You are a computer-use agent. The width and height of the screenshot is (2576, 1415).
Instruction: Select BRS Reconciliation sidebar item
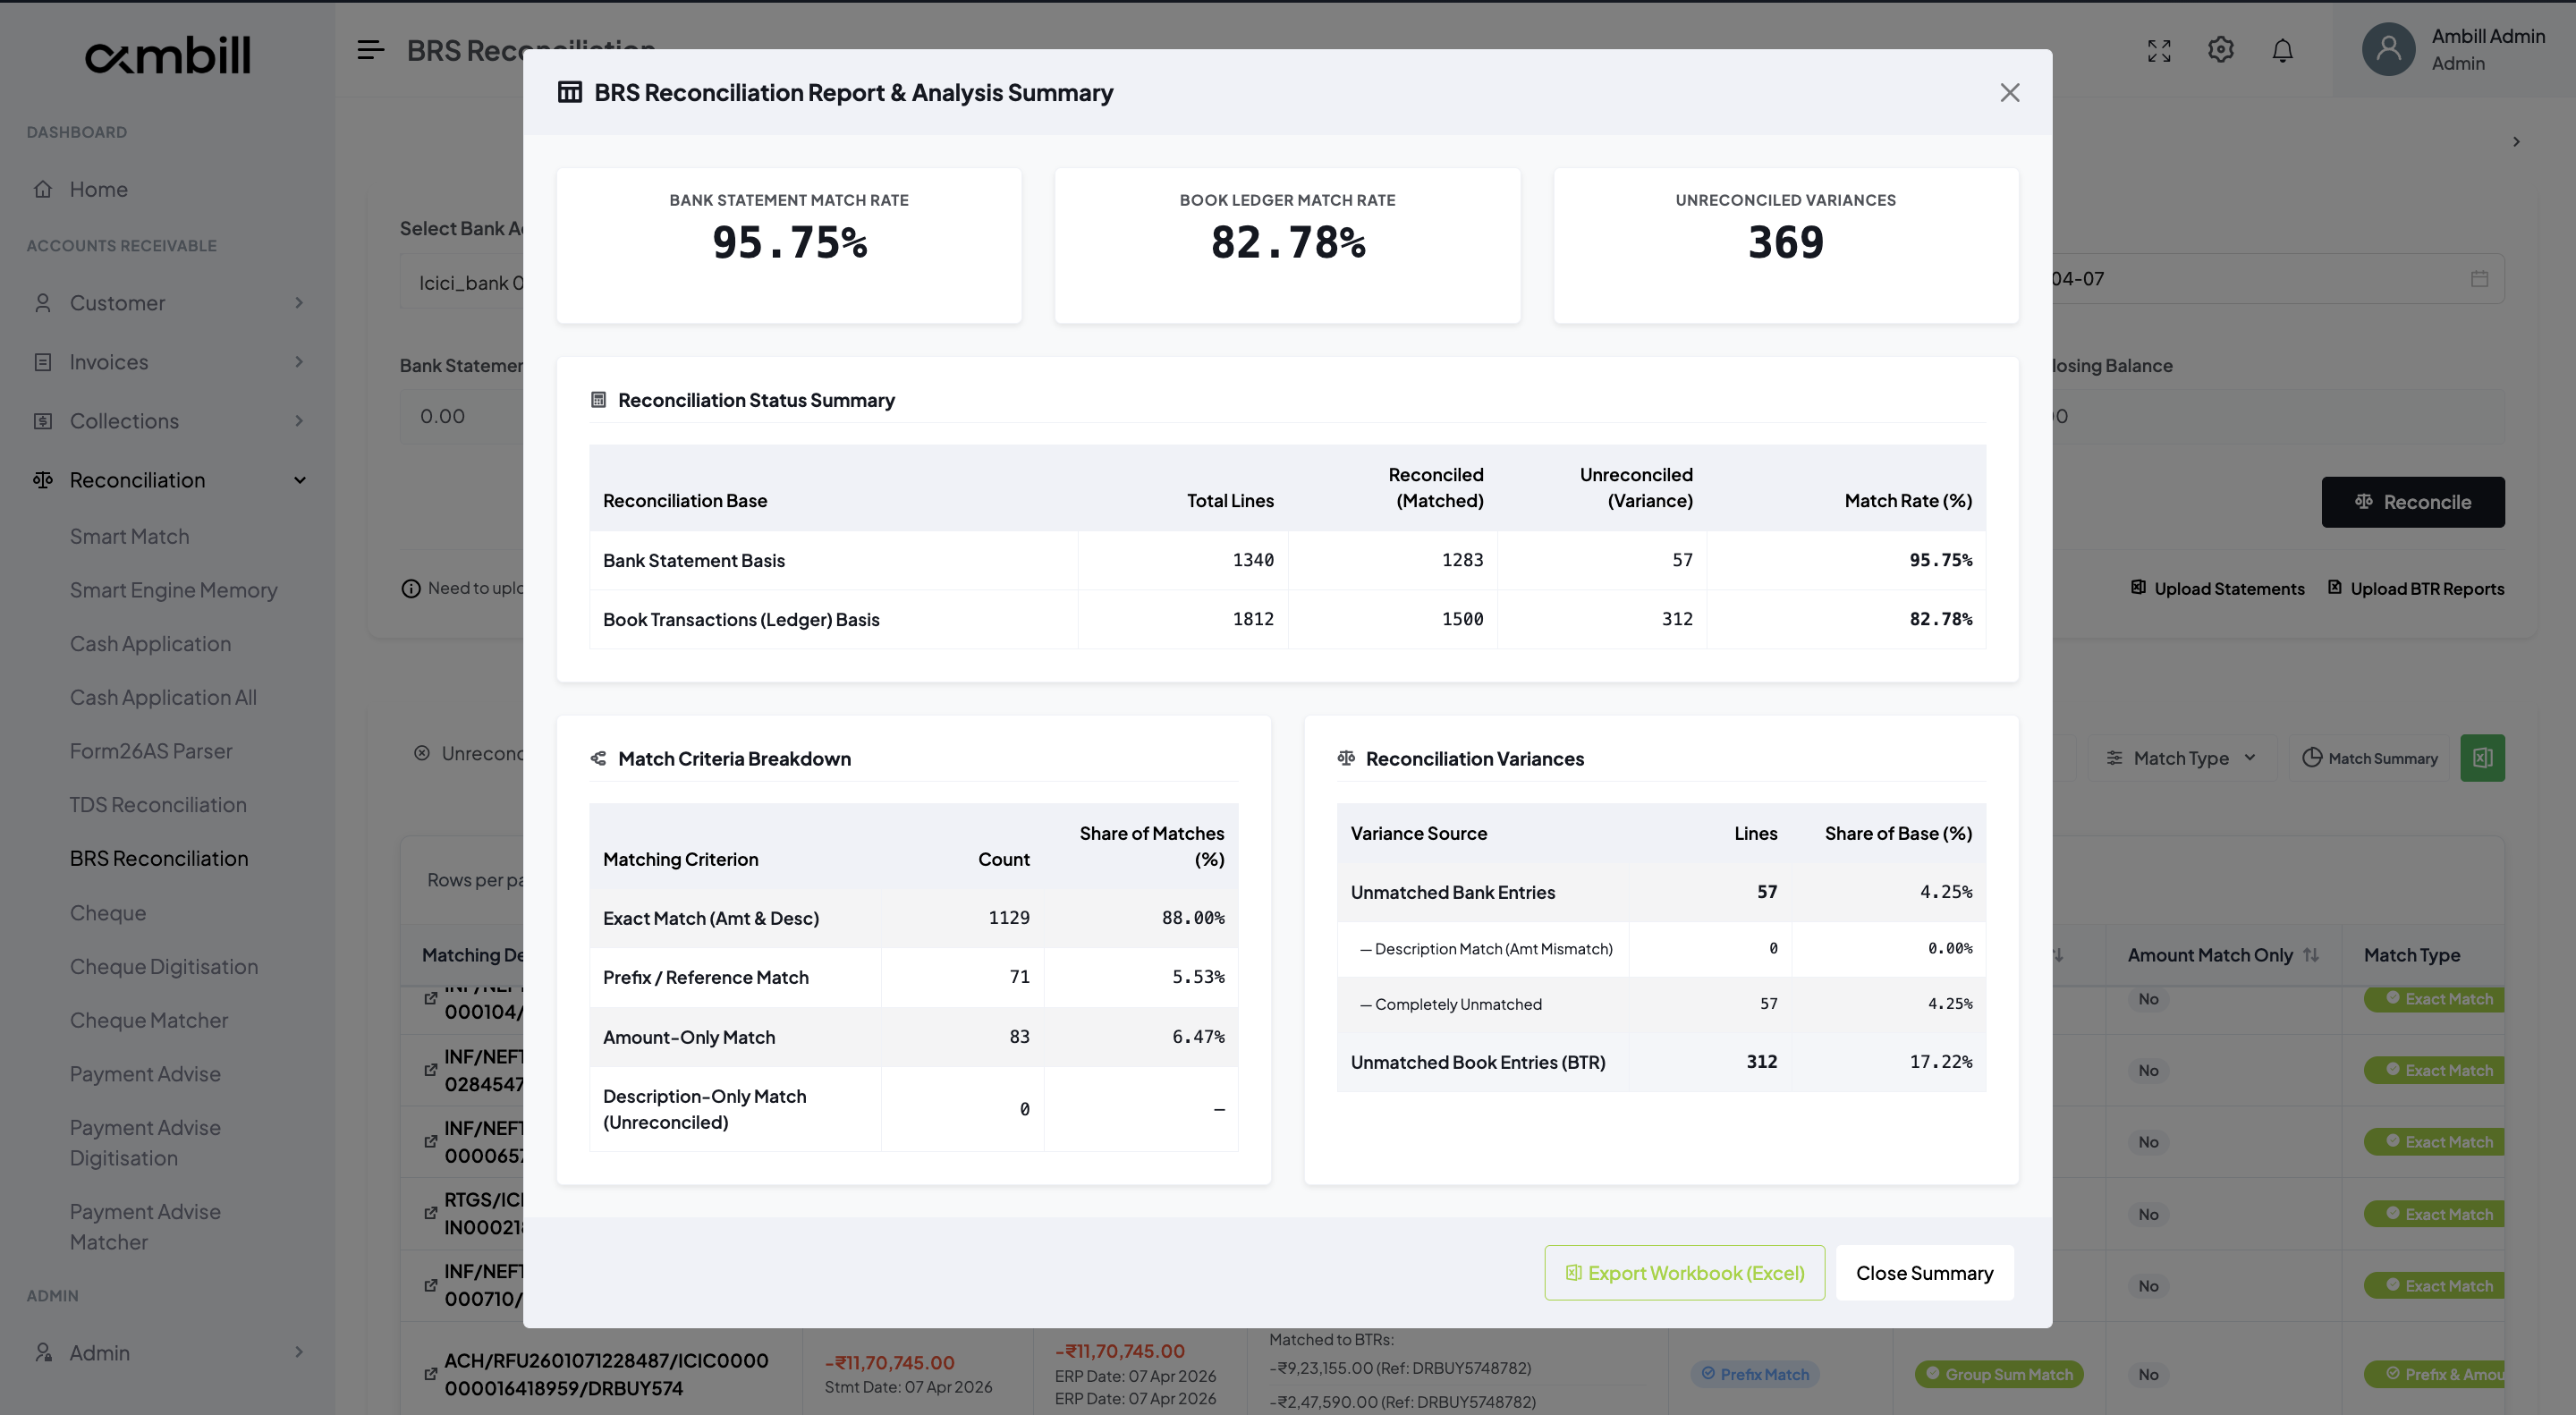point(159,858)
